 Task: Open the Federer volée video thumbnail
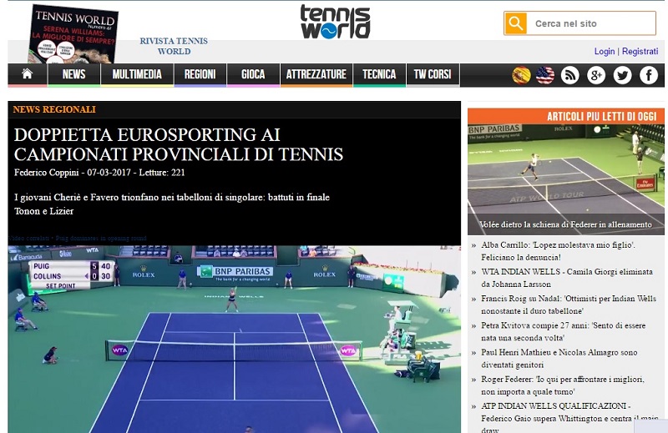(566, 179)
